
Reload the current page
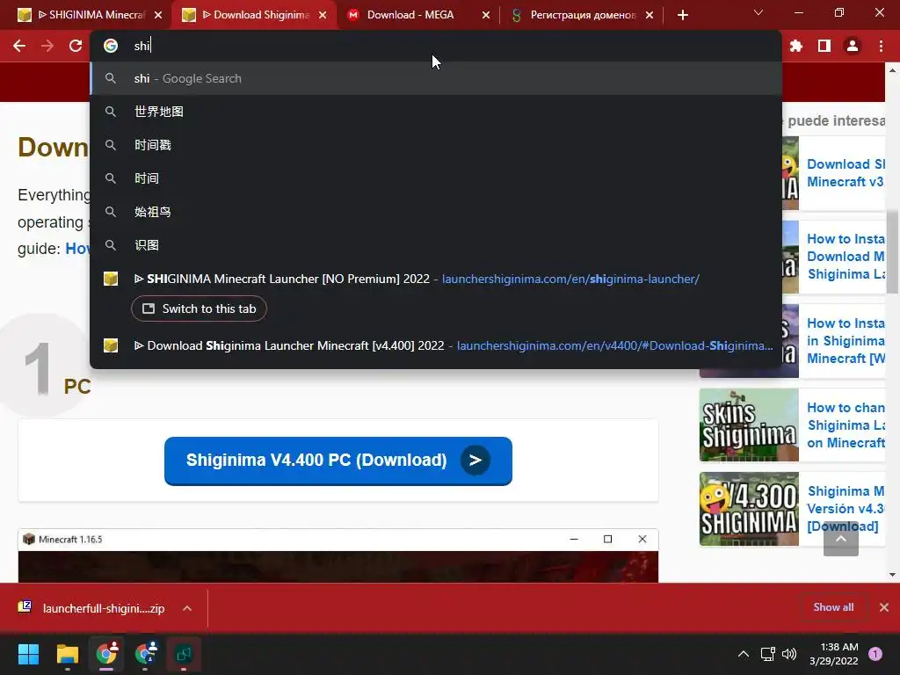coord(76,46)
